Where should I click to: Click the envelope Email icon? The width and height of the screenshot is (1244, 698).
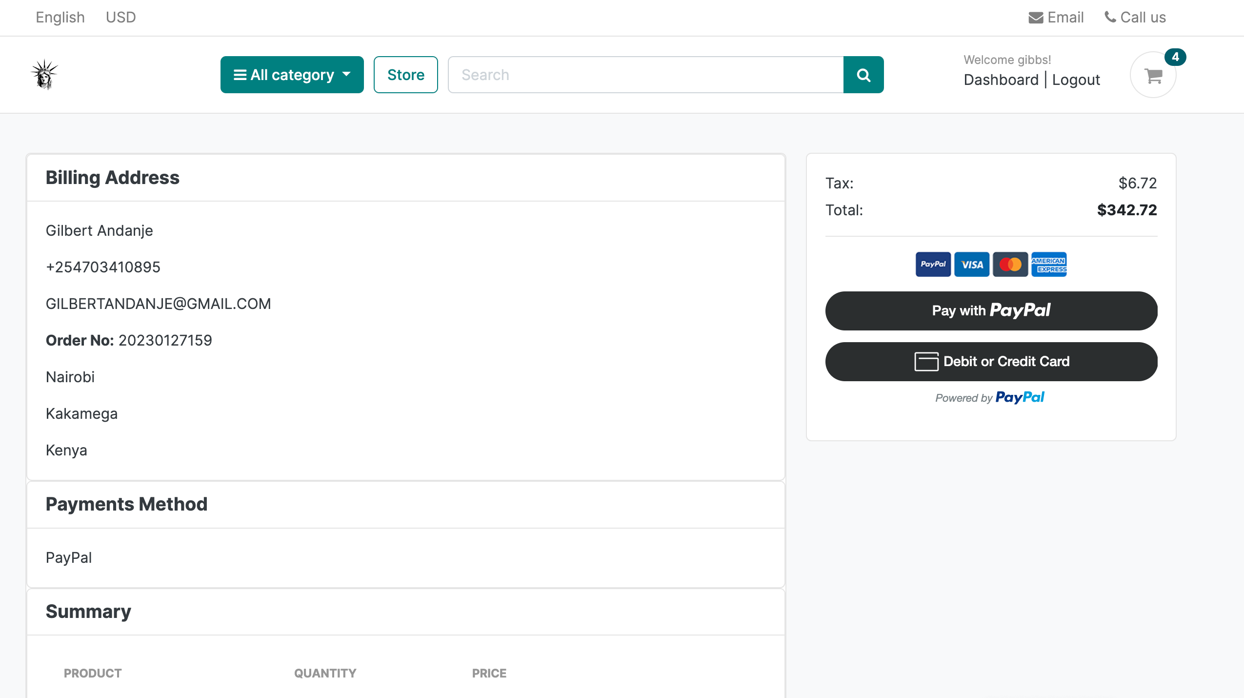pos(1036,18)
